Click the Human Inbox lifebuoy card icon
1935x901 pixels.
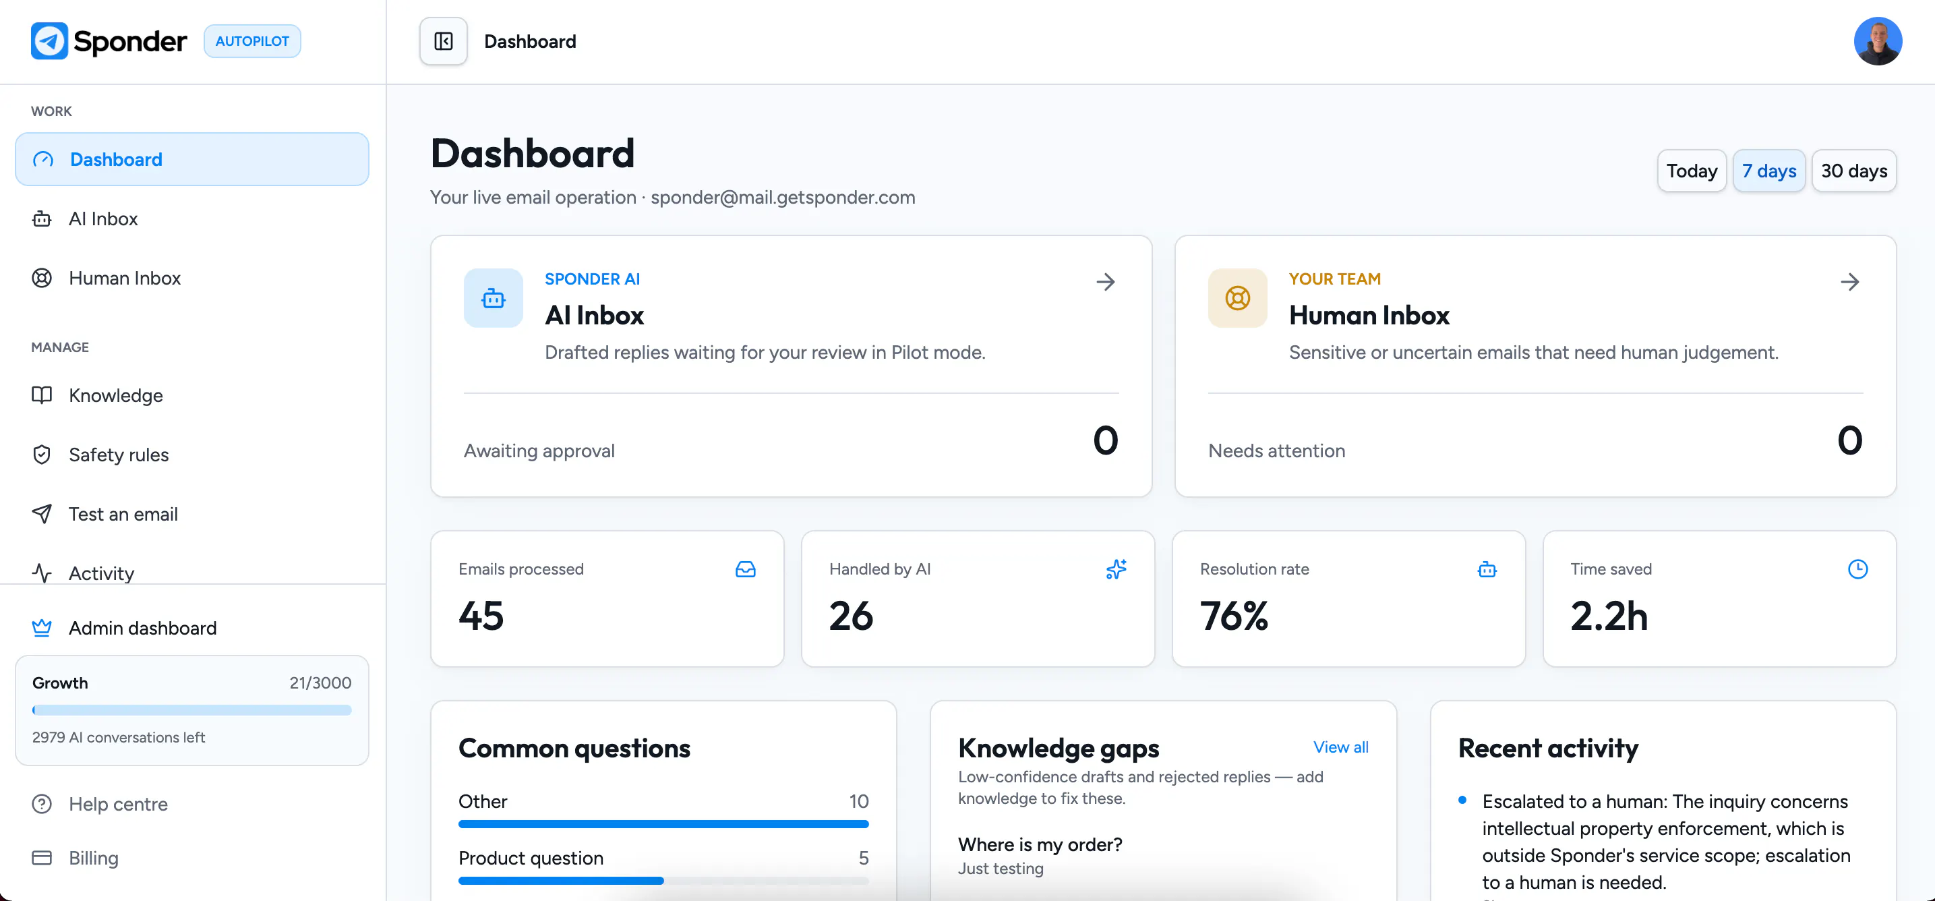click(1237, 298)
